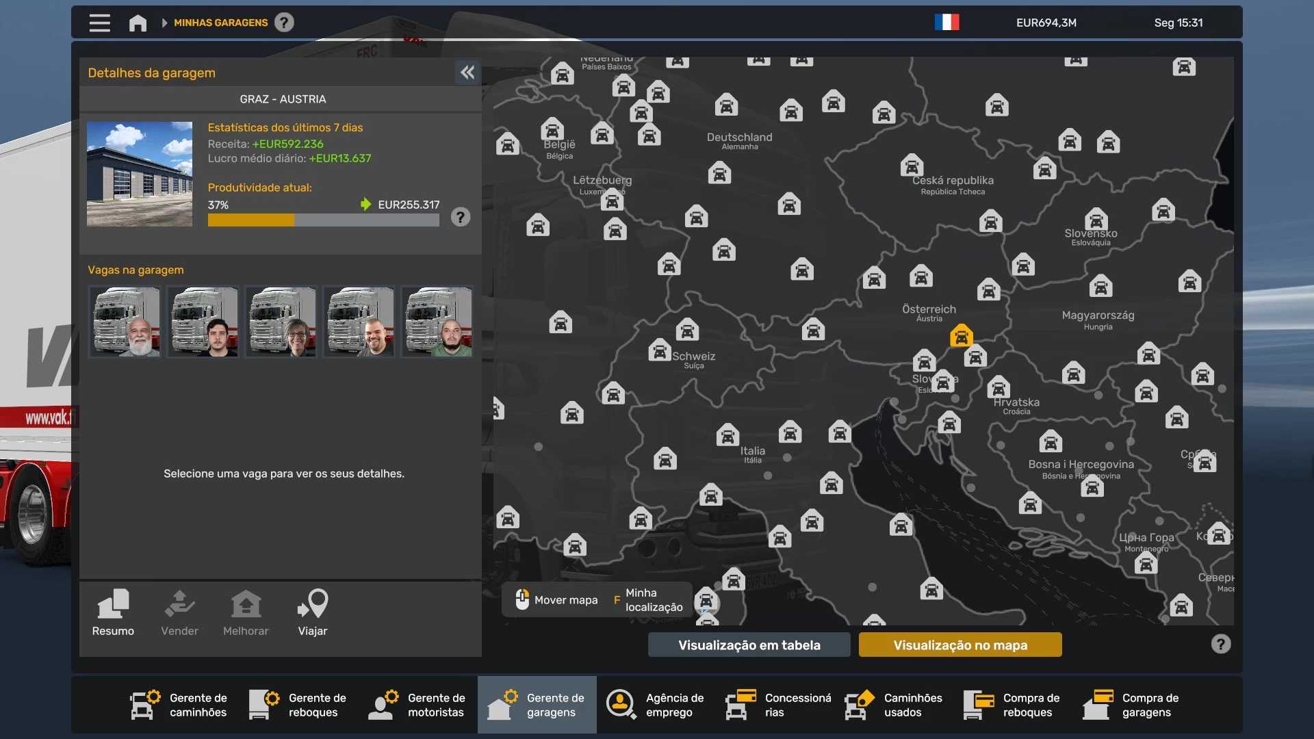
Task: Open the hamburger main menu
Action: pyautogui.click(x=99, y=23)
